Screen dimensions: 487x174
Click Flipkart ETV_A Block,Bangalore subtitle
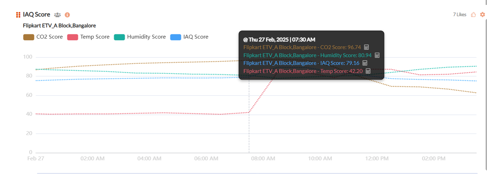coord(59,26)
